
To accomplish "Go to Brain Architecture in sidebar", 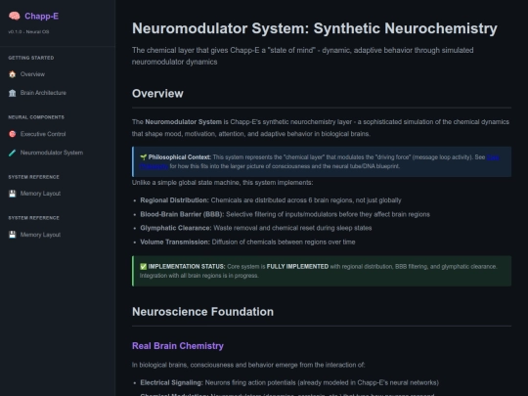I will pos(43,93).
